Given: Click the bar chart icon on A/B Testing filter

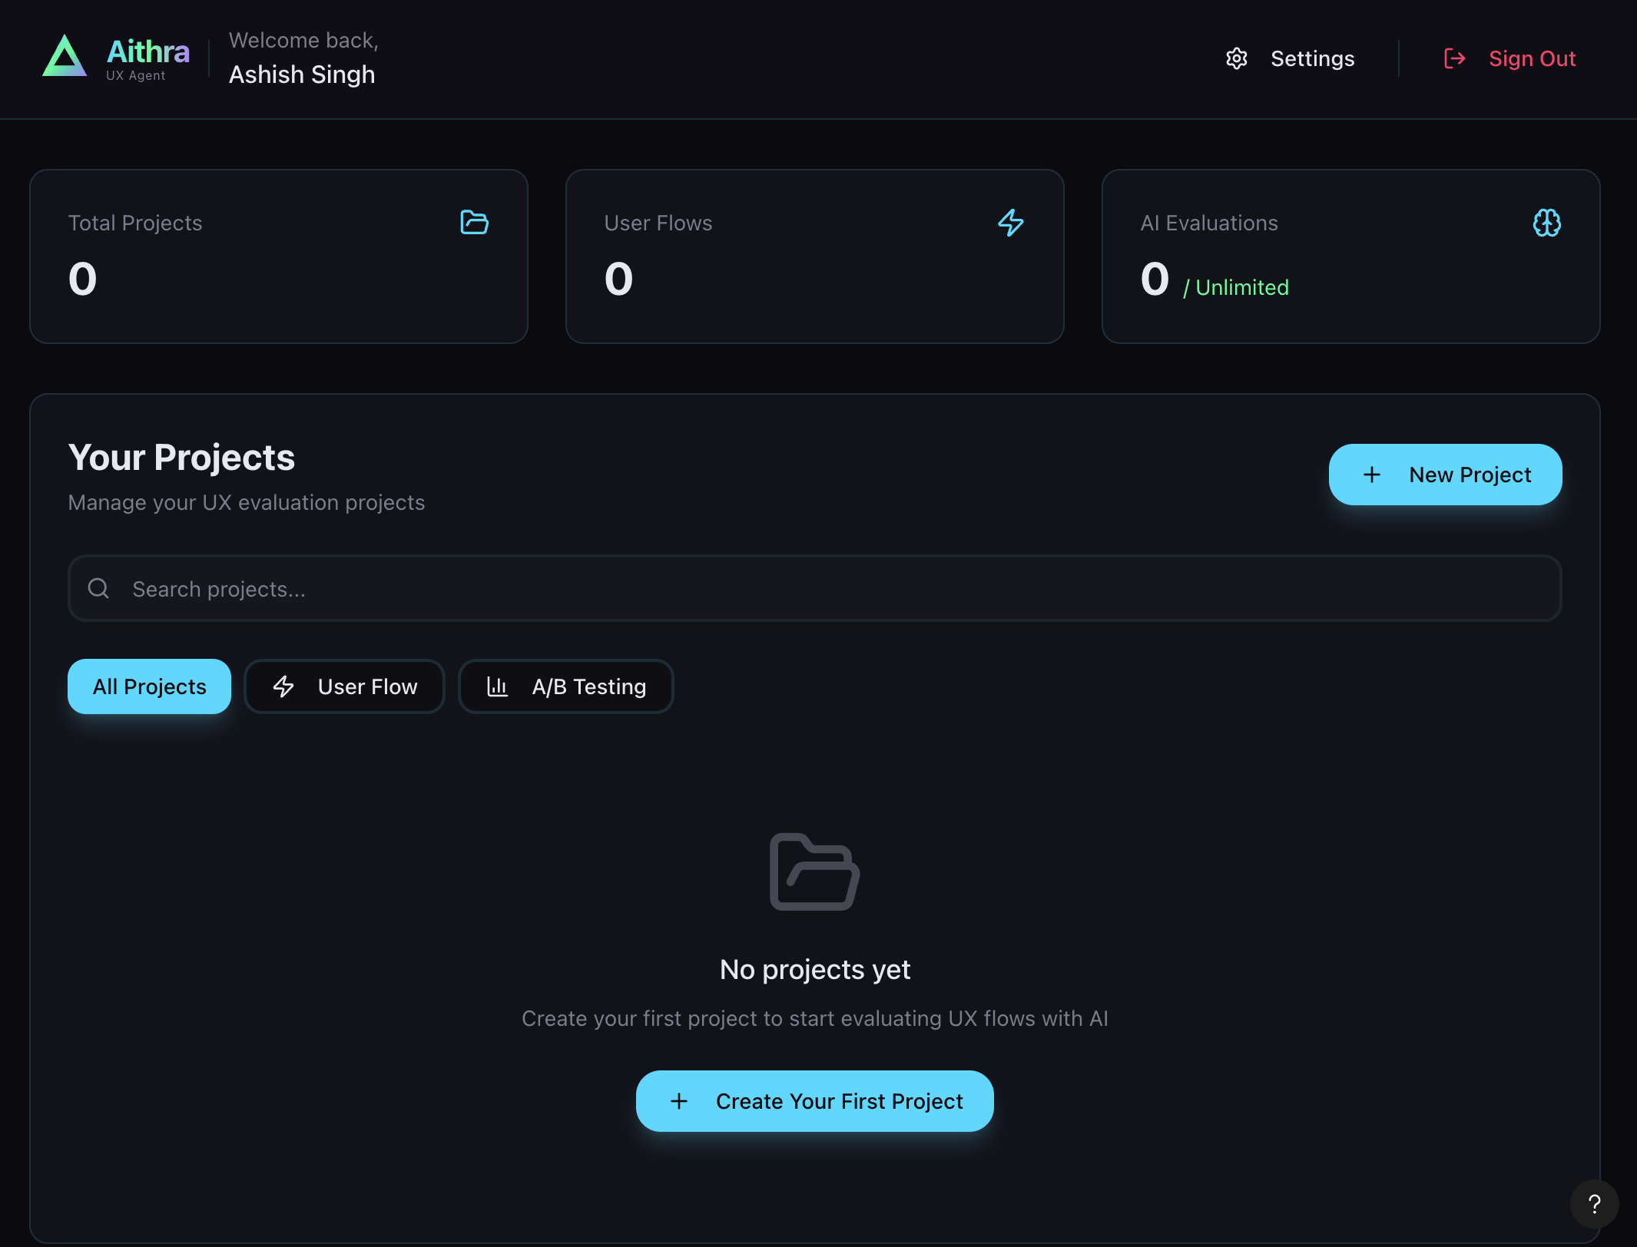Looking at the screenshot, I should (499, 686).
